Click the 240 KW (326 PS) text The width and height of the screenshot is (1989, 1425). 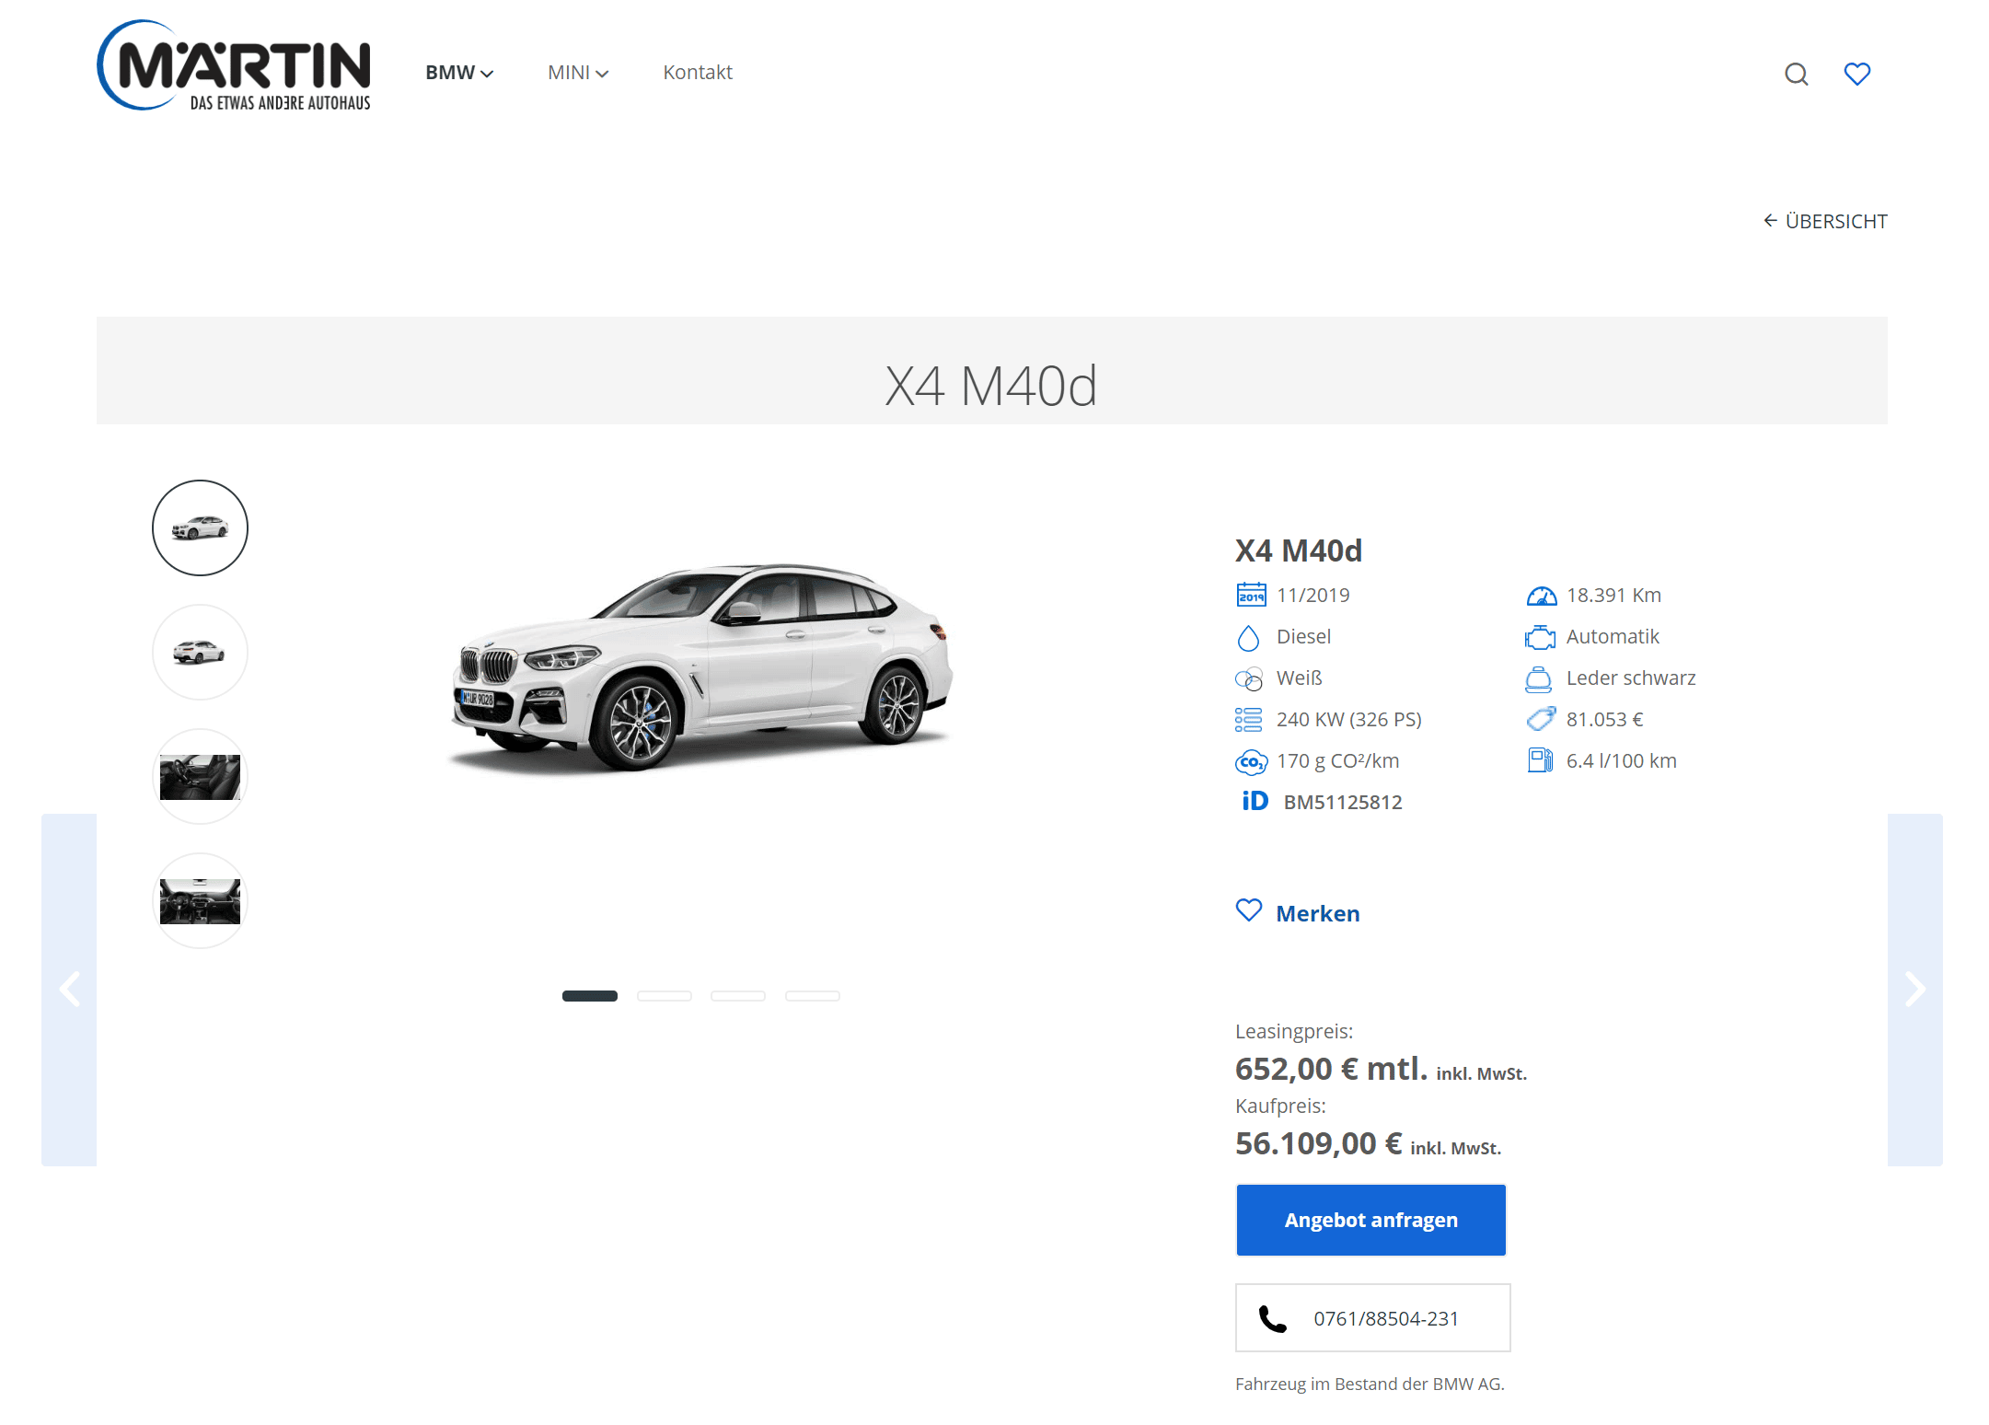[1349, 719]
